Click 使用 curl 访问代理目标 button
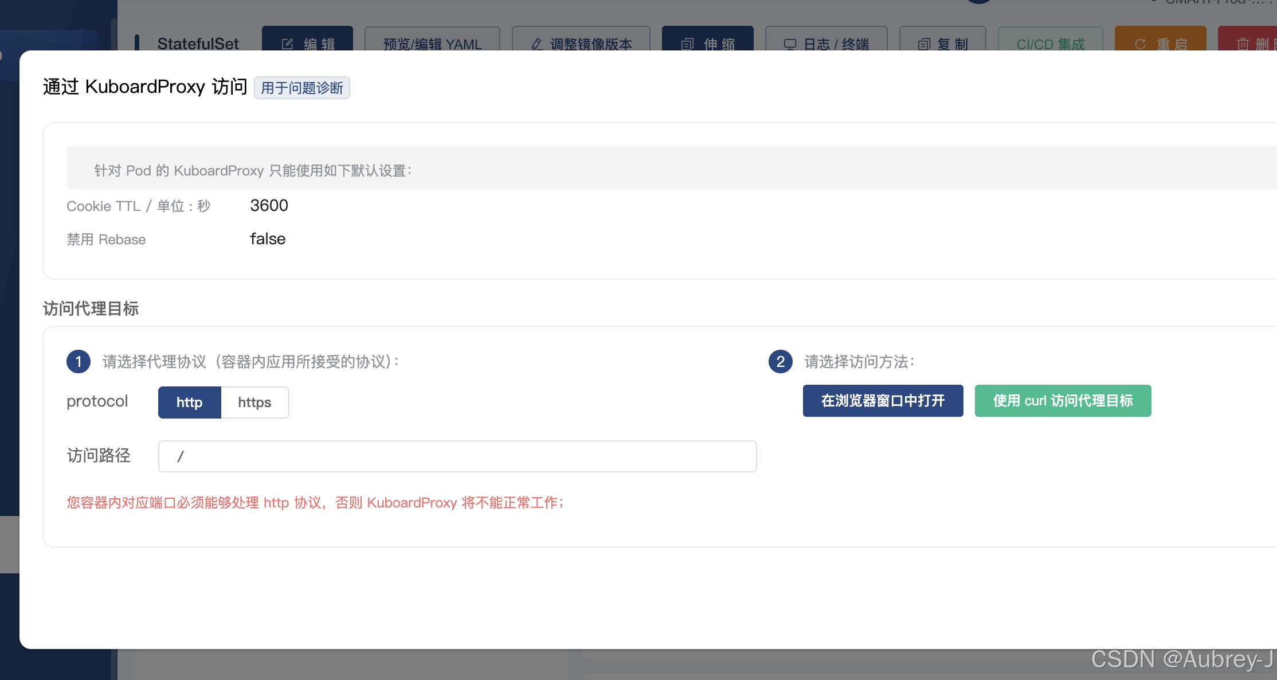 click(1063, 401)
